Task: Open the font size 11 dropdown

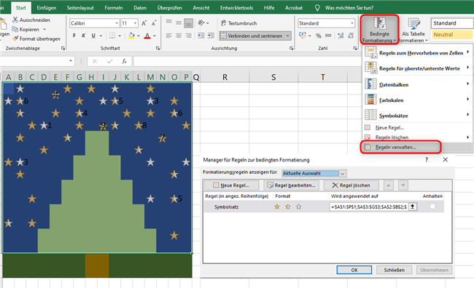Action: click(135, 23)
